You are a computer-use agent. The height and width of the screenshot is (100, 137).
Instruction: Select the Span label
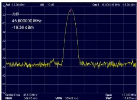pyautogui.click(x=109, y=95)
